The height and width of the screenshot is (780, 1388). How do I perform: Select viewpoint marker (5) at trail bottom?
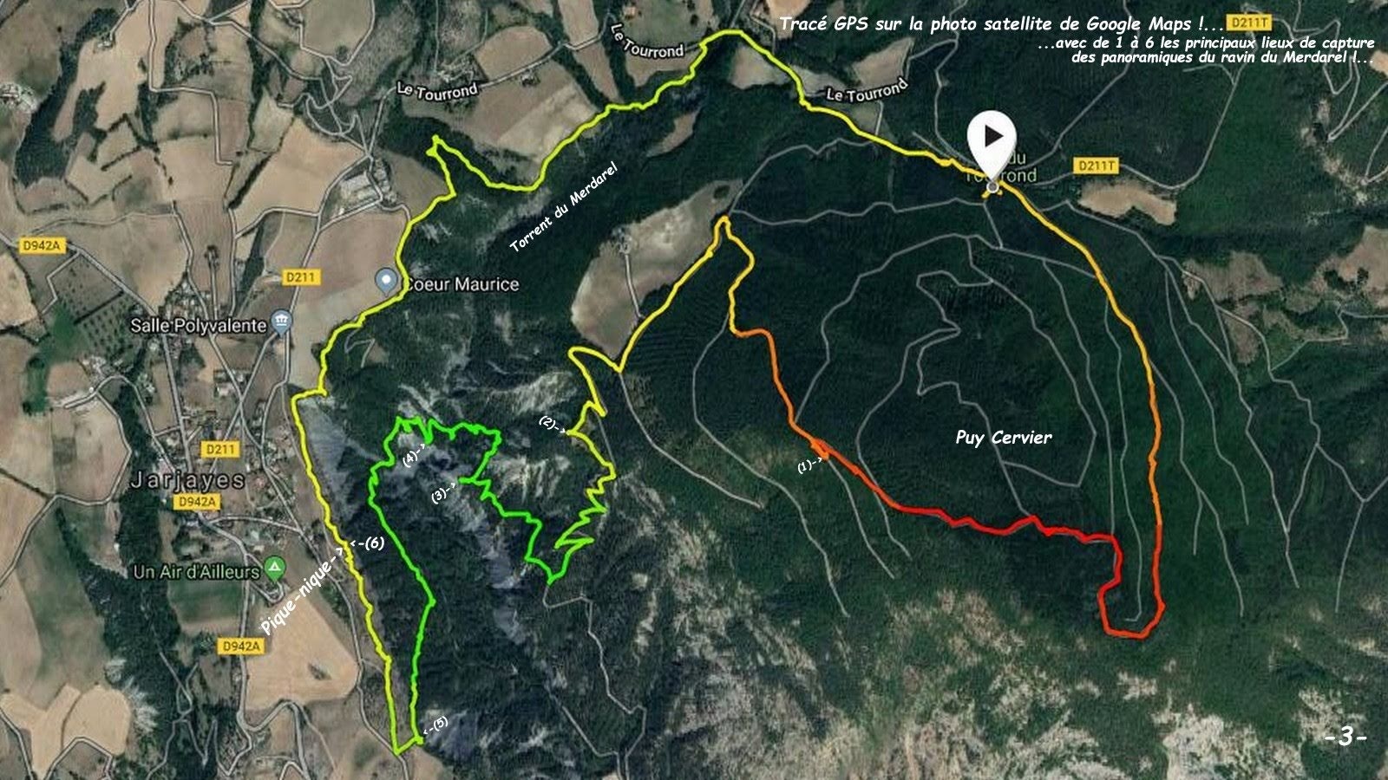(x=436, y=725)
